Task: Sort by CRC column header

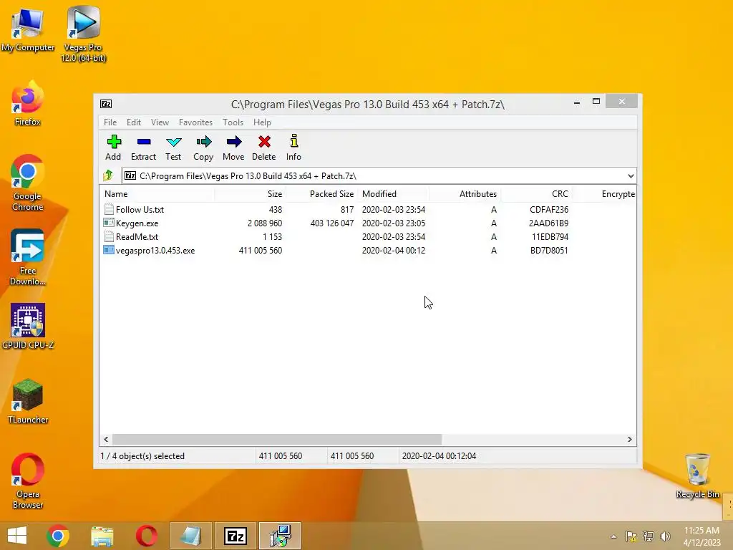Action: (x=536, y=193)
